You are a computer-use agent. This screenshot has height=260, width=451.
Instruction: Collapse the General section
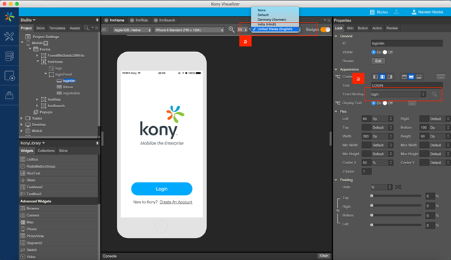336,36
